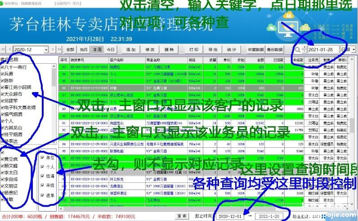The width and height of the screenshot is (358, 221).
Task: Click the 销货单号 column header
Action: click(x=89, y=60)
